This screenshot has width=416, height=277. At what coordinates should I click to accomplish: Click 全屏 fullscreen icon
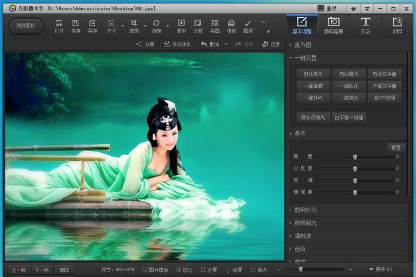209,270
